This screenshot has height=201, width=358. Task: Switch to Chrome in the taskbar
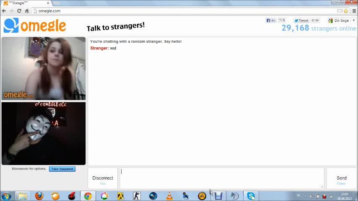point(88,196)
